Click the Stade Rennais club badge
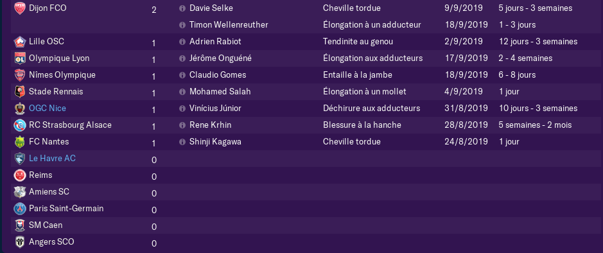 click(x=20, y=92)
